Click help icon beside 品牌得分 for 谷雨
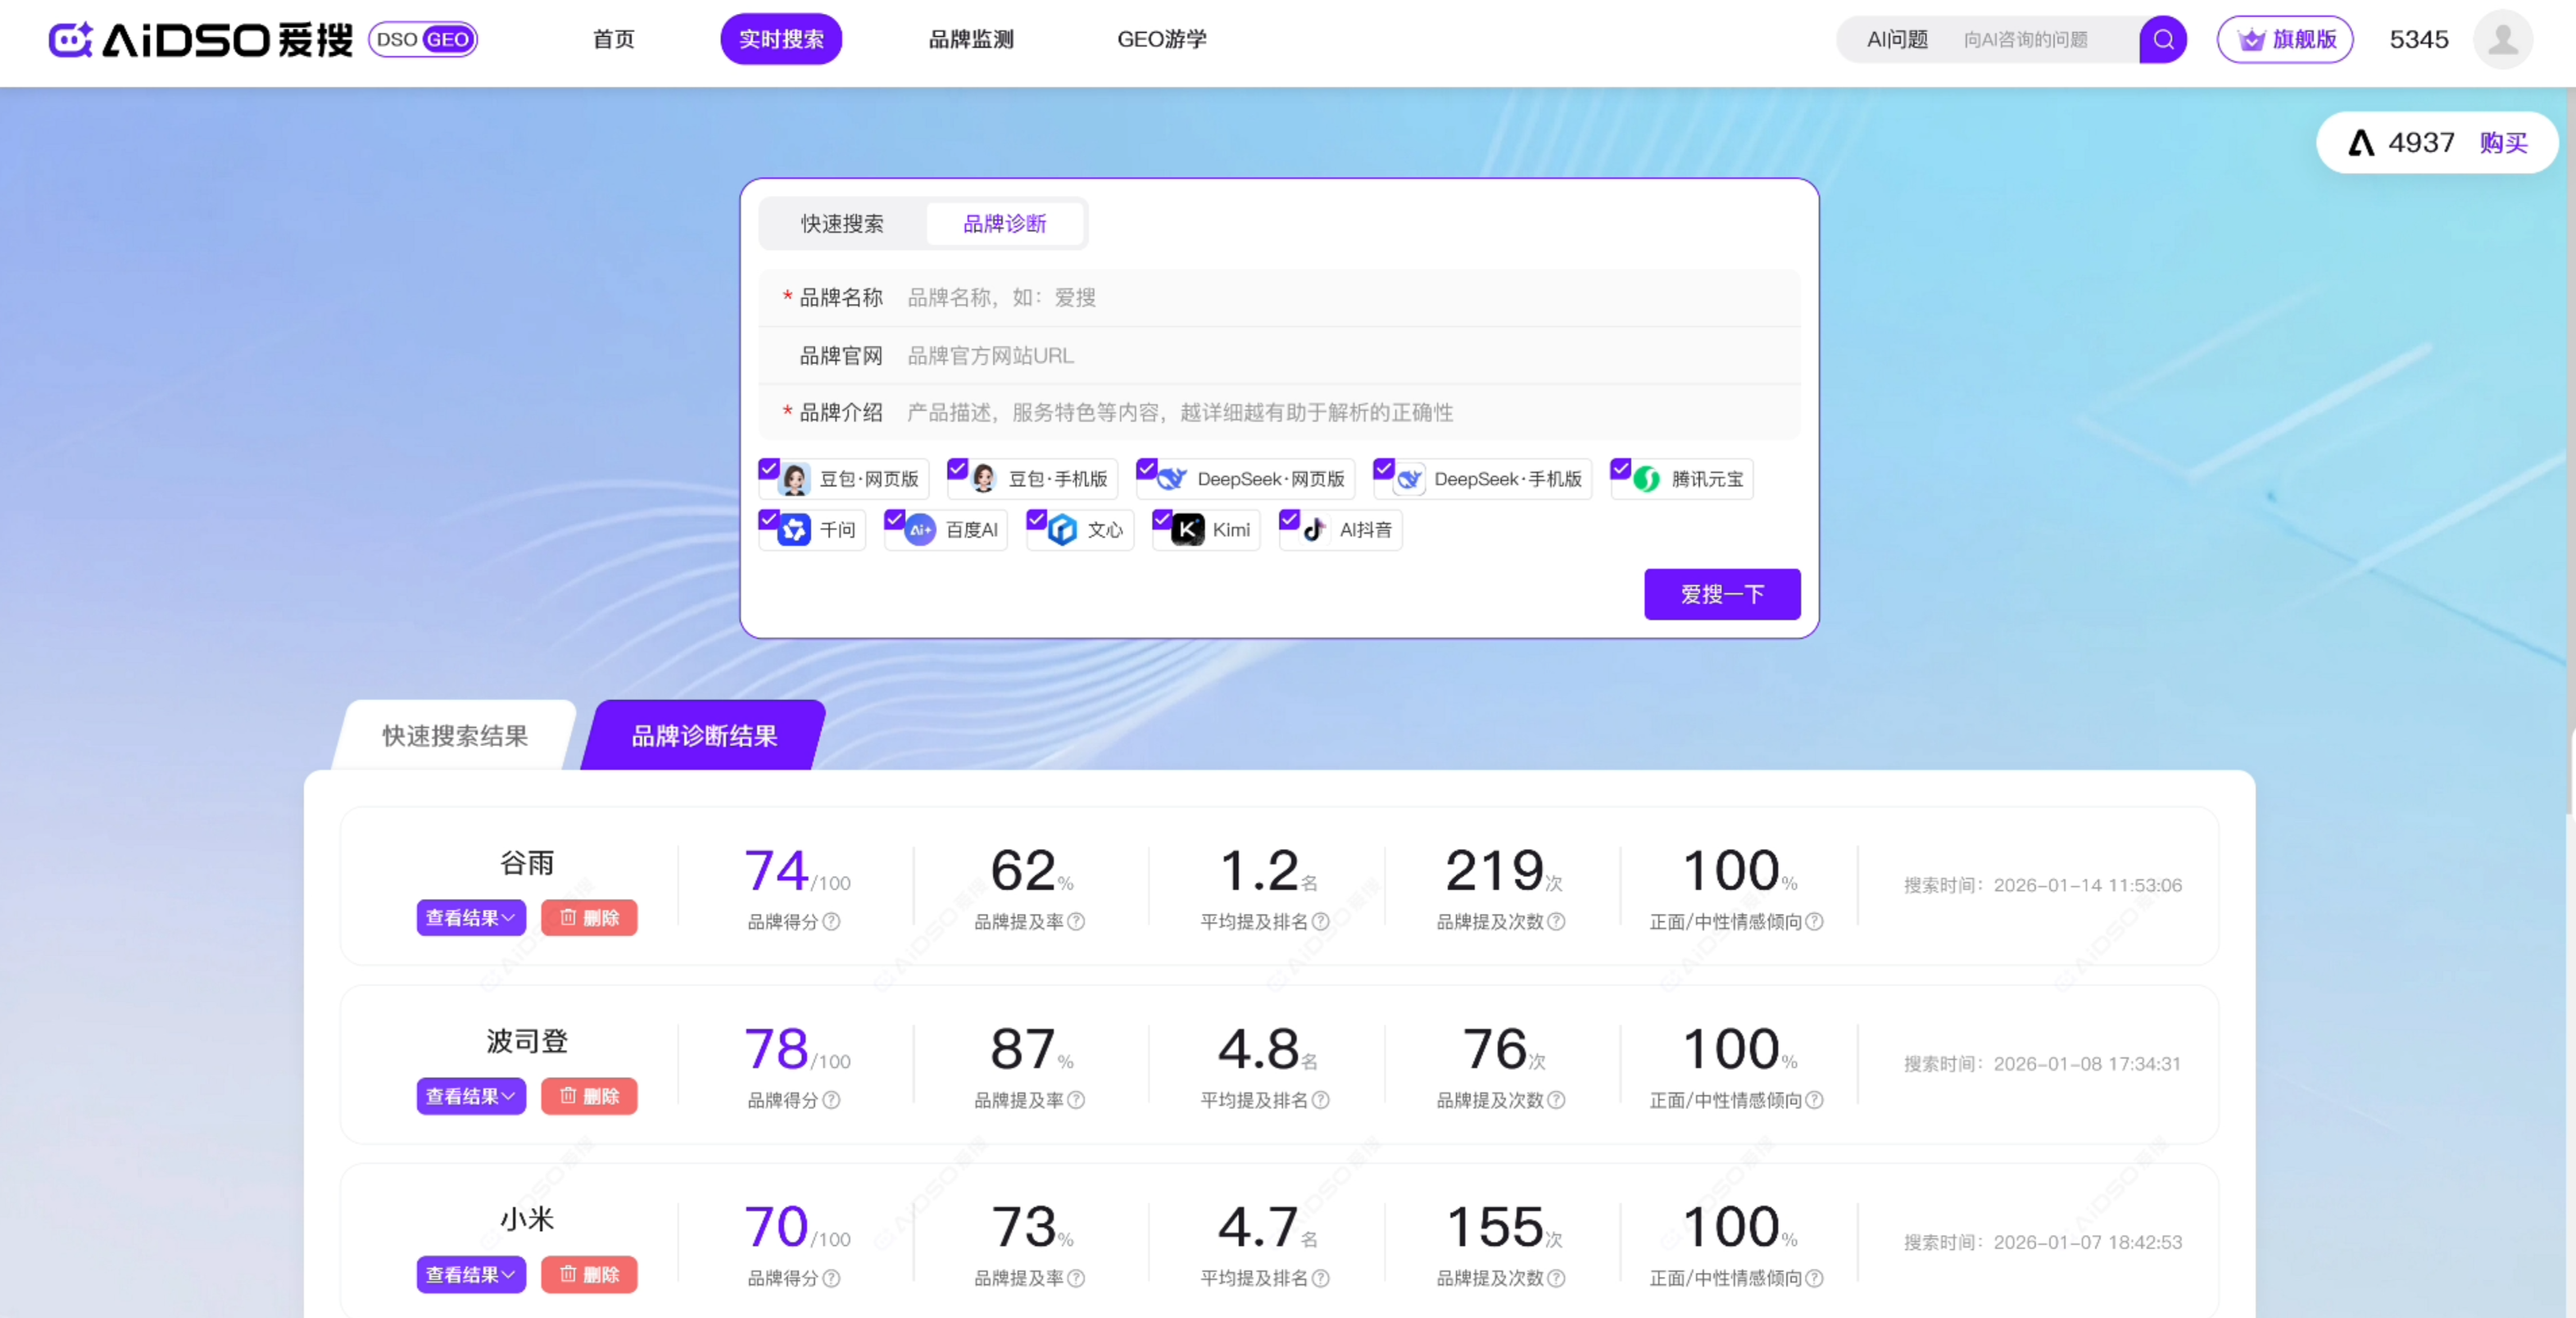Screen dimensions: 2576x1318 pos(831,922)
